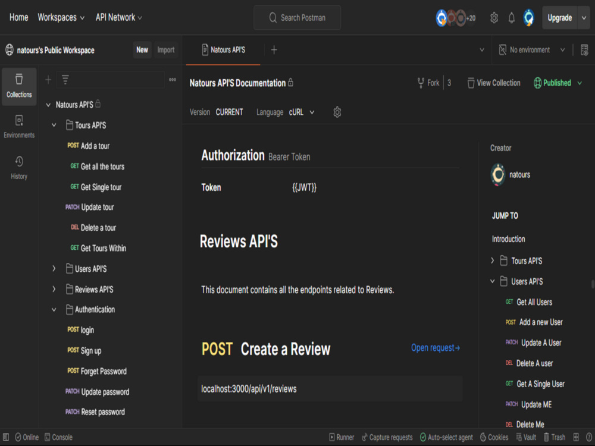Image resolution: width=595 pixels, height=446 pixels.
Task: Click the collections filter icon
Action: tap(65, 80)
